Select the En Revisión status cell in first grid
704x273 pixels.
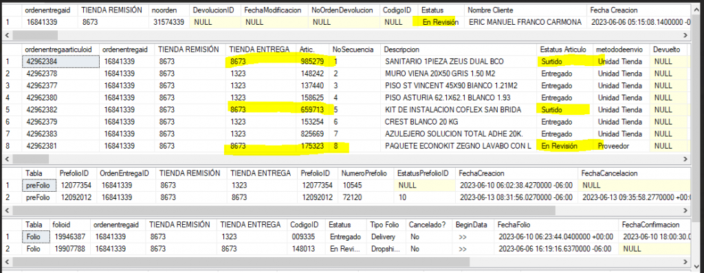[x=441, y=22]
